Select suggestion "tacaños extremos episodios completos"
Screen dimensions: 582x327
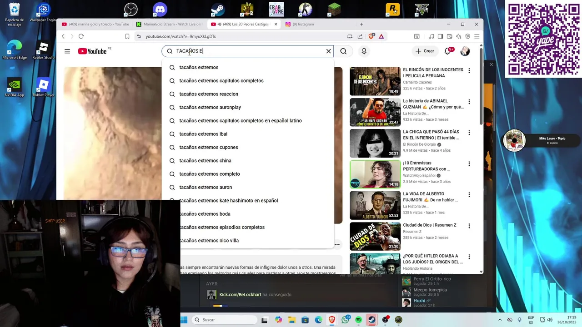(257, 227)
